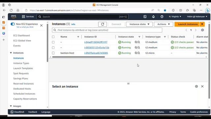
Task: Open browser settings and more menu
Action: tap(201, 10)
